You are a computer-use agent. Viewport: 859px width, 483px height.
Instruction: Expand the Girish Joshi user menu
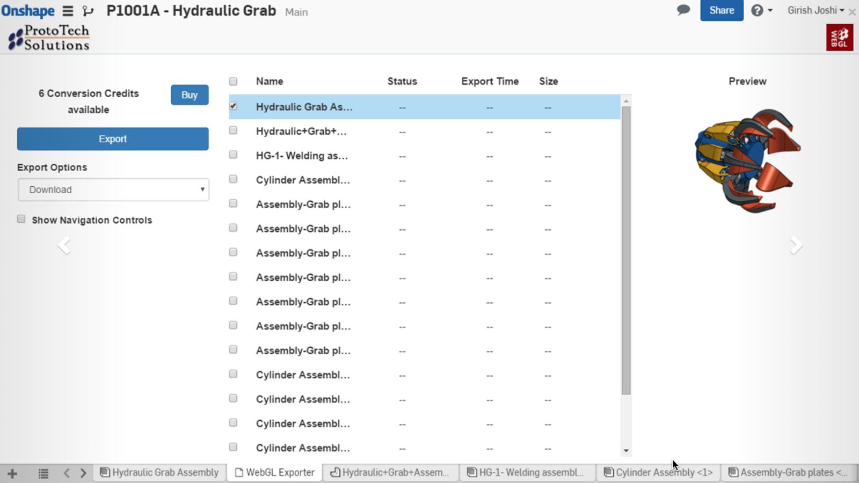pyautogui.click(x=815, y=10)
